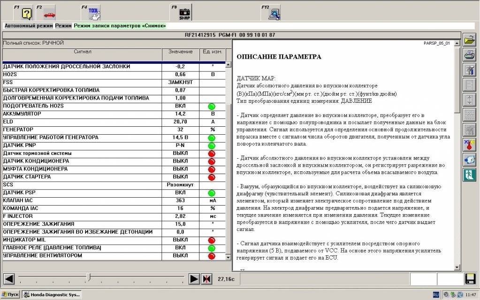480x300 pixels.
Task: Click the greyed up-down arrows list icon
Action: [x=469, y=100]
